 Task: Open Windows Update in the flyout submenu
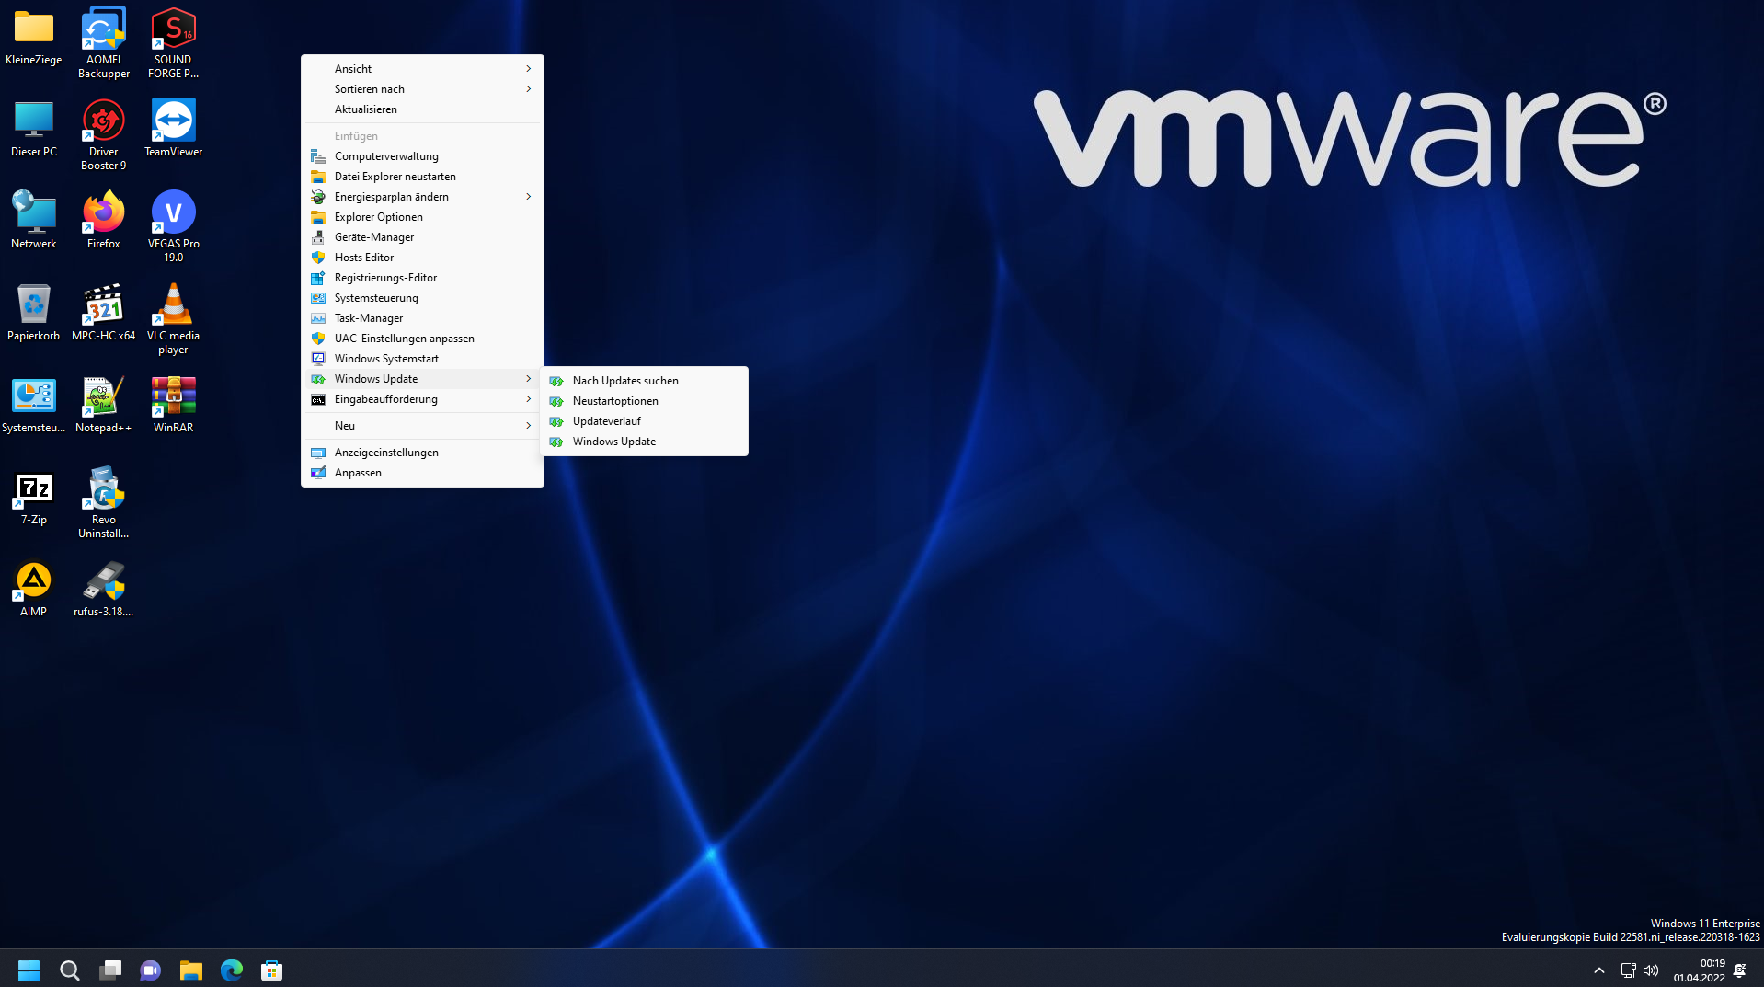click(644, 442)
